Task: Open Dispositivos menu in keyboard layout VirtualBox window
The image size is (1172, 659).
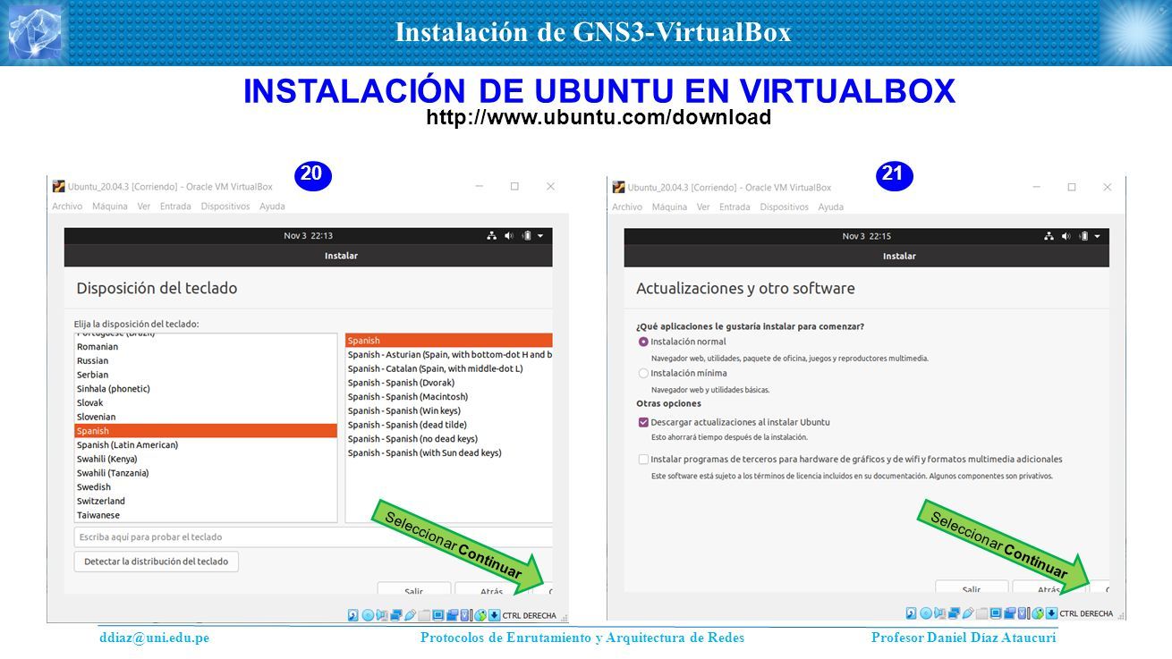Action: pyautogui.click(x=225, y=207)
